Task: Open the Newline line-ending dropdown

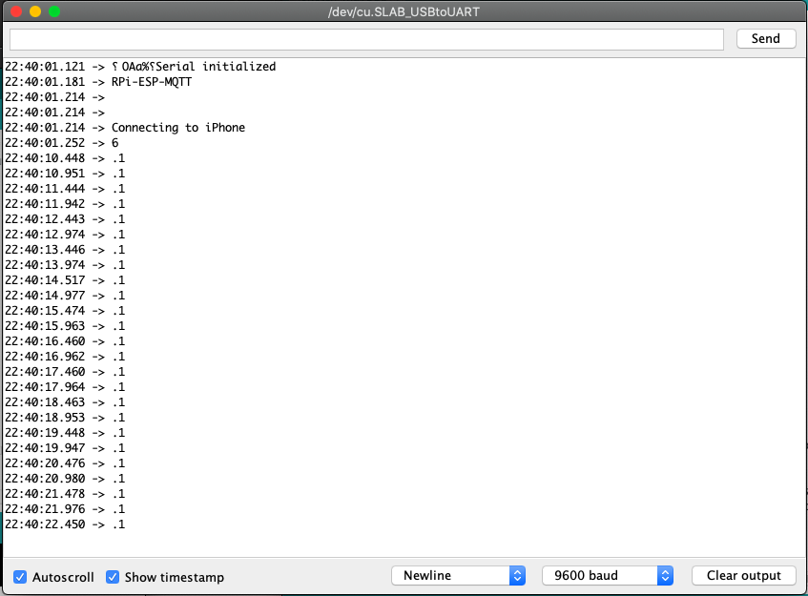Action: 458,575
